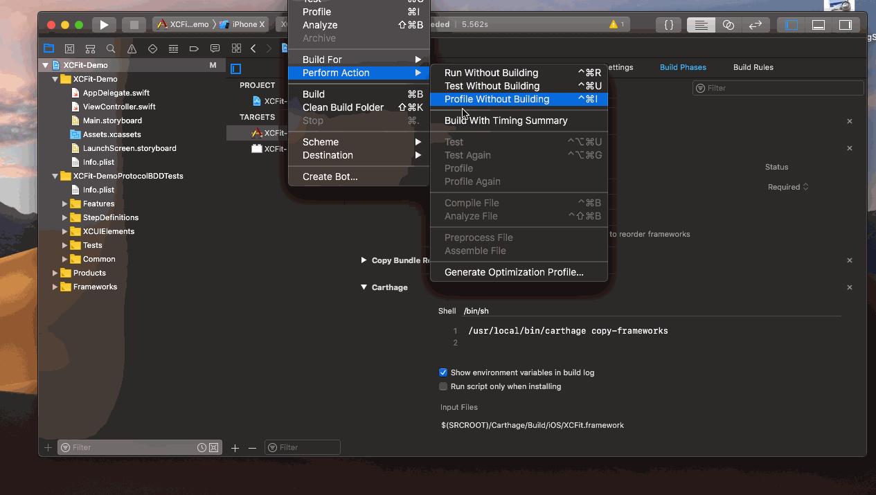The image size is (876, 495).
Task: Open LaunchScreen.storyboard file
Action: click(x=129, y=148)
